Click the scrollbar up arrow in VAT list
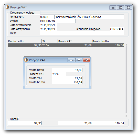 click(126, 45)
